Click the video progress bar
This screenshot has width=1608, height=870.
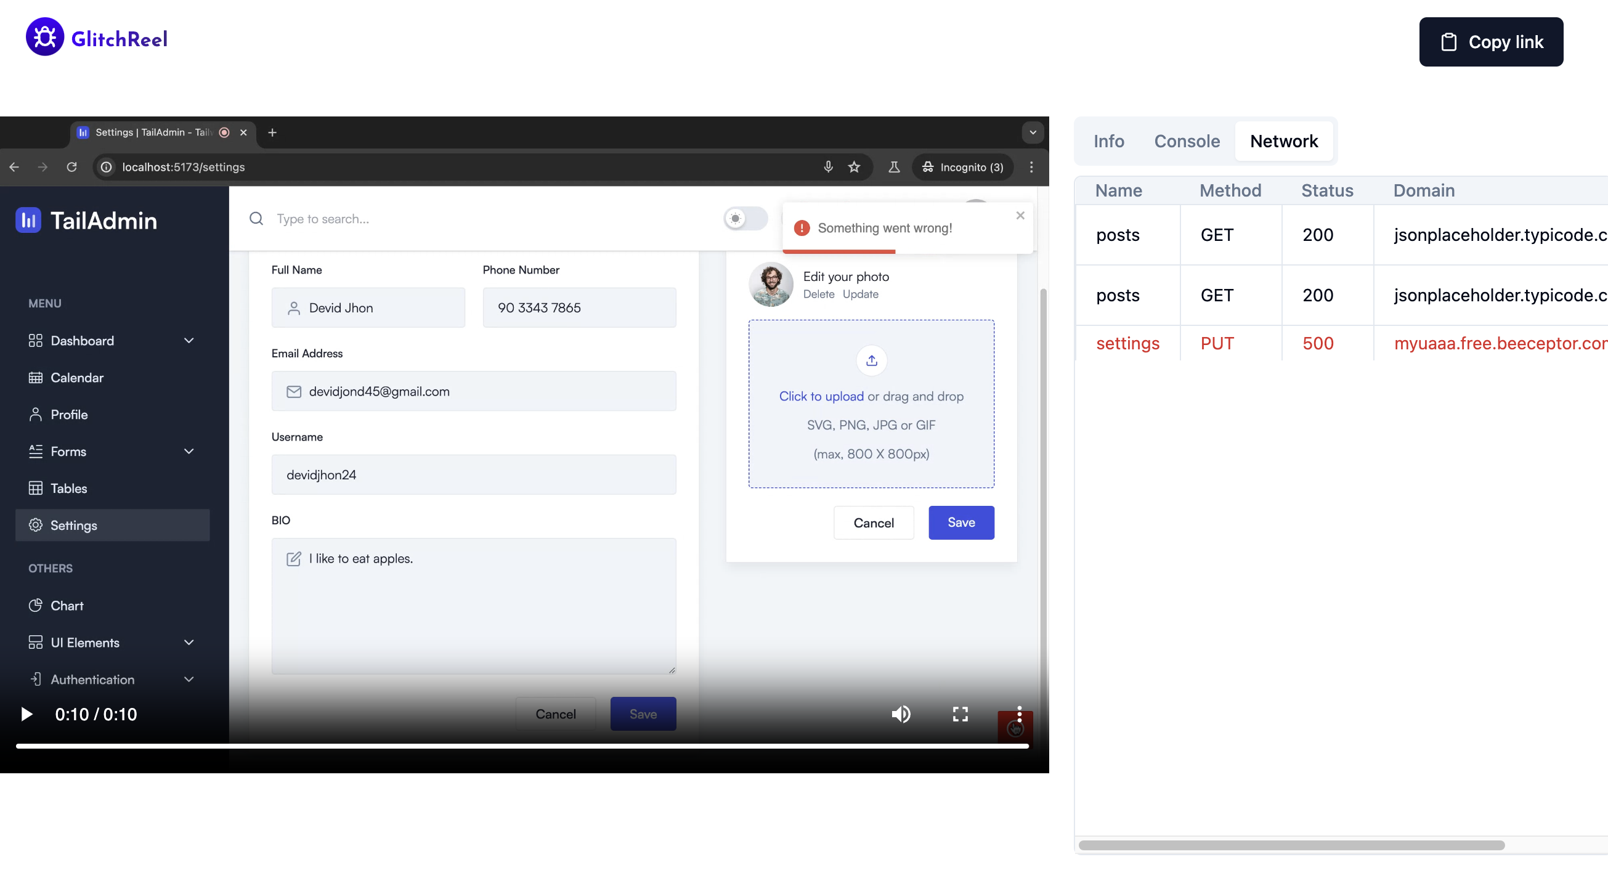522,746
